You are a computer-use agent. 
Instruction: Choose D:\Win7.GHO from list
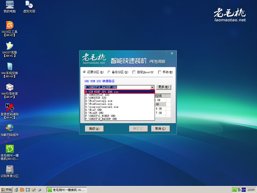pos(120,110)
